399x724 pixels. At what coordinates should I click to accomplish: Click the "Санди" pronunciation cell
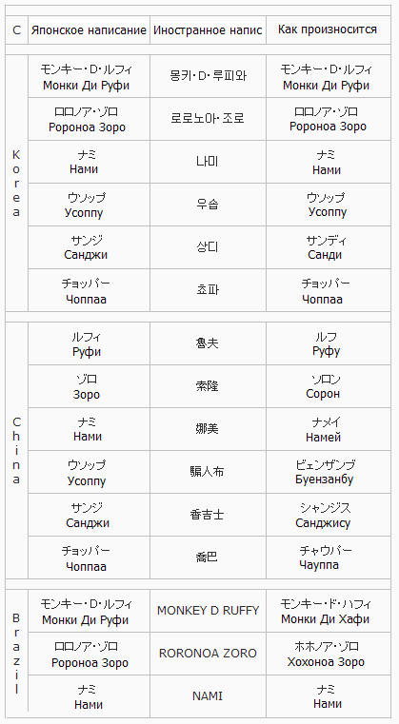point(328,247)
